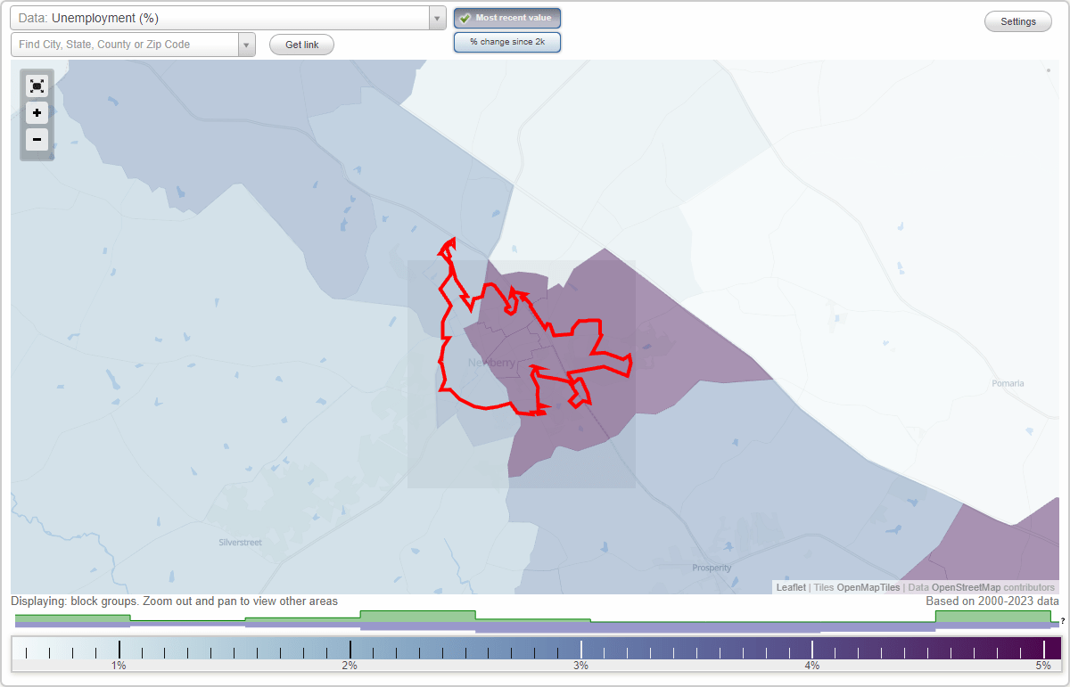The height and width of the screenshot is (687, 1070).
Task: Open the Find City dropdown arrow
Action: (247, 44)
